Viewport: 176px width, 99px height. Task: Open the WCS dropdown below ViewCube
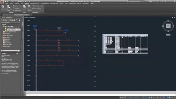click(168, 35)
